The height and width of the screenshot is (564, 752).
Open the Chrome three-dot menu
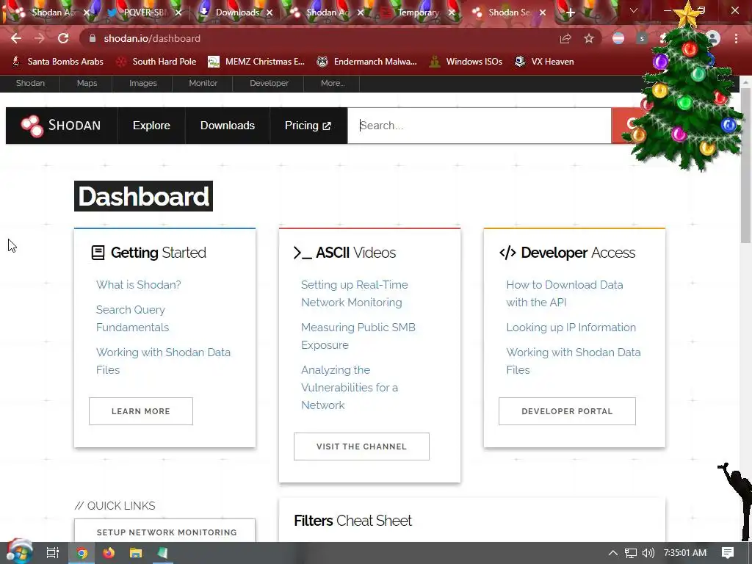(x=736, y=38)
